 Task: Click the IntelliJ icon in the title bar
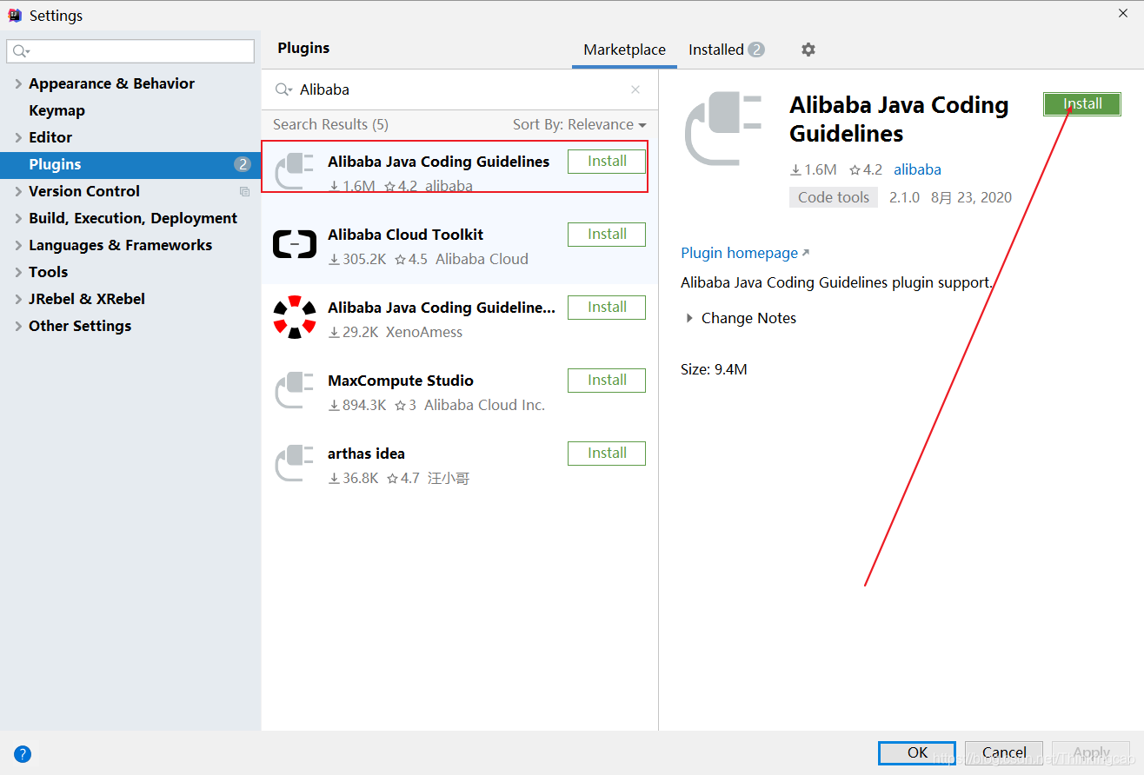(15, 15)
